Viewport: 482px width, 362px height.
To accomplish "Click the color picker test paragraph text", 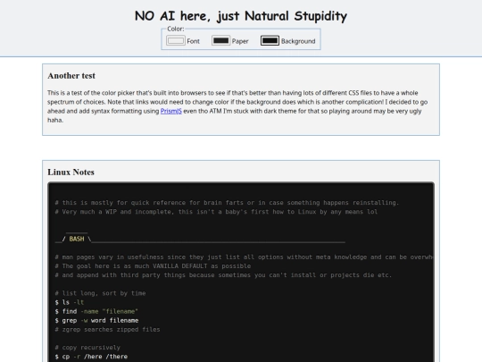I will [237, 106].
